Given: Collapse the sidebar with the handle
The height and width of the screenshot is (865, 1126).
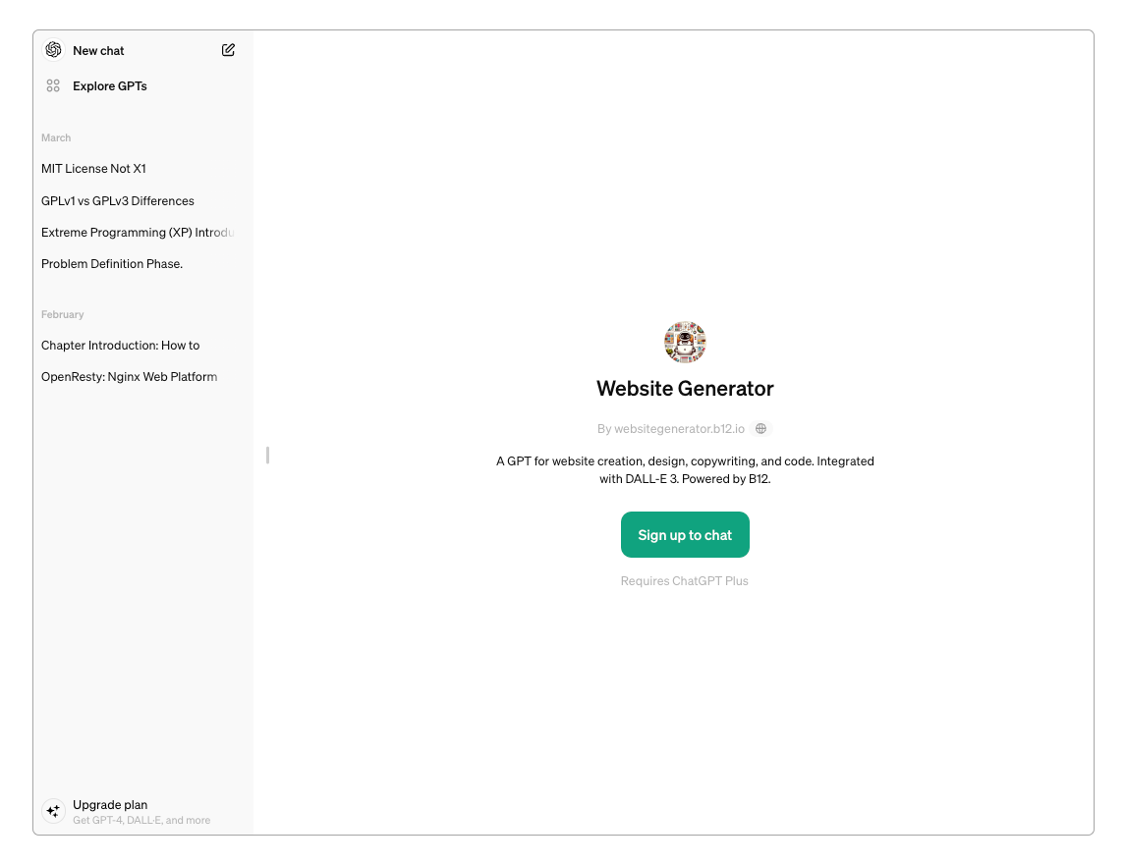Looking at the screenshot, I should click(x=267, y=456).
